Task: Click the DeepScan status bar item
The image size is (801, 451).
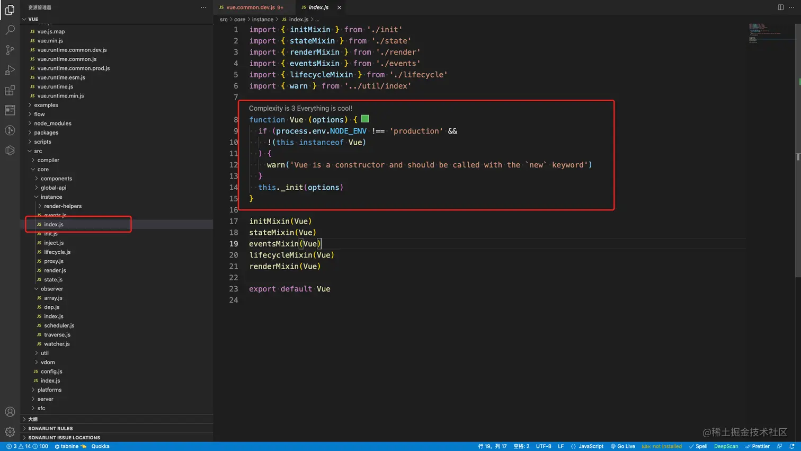Action: (x=726, y=446)
